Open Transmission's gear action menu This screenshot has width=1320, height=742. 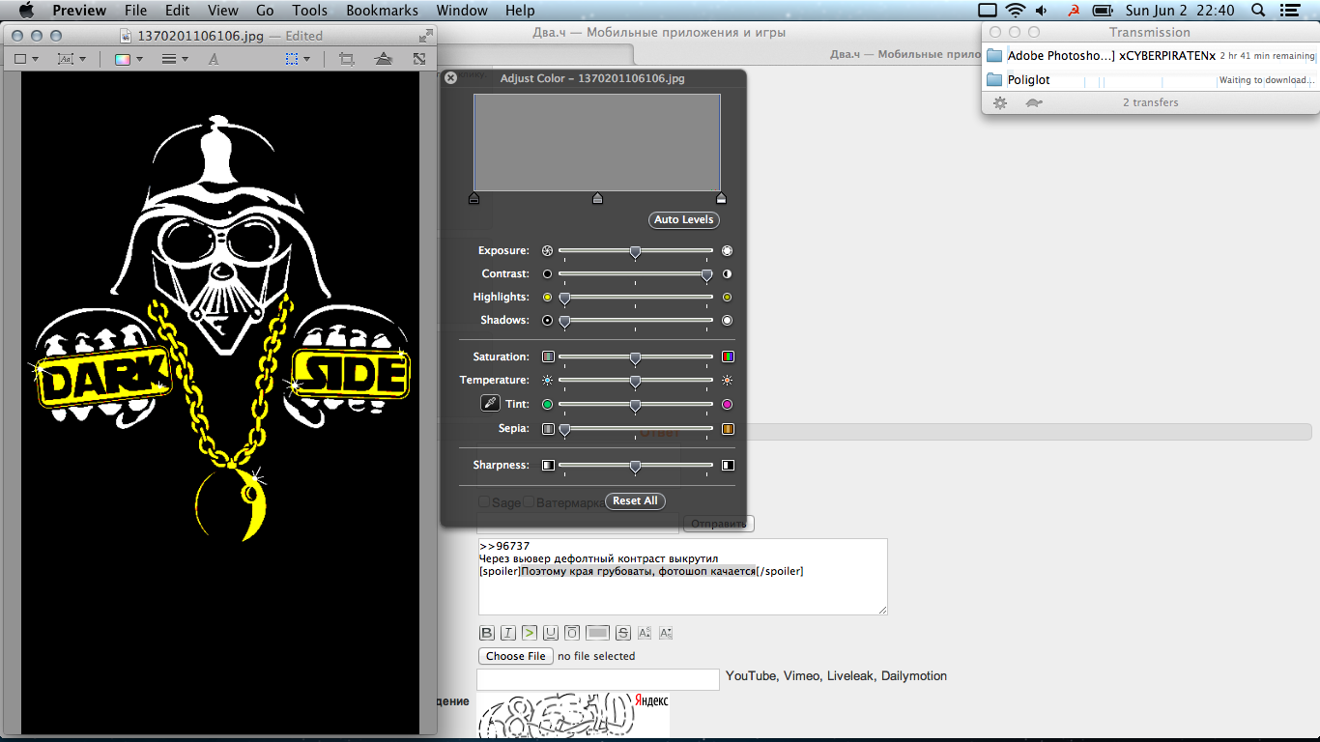pos(1000,102)
